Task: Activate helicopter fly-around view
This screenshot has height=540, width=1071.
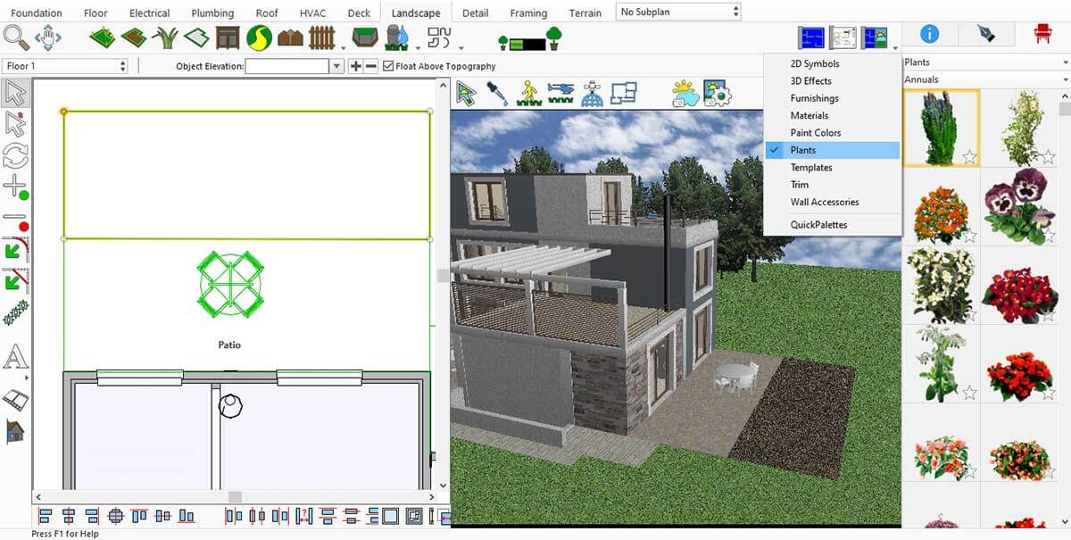Action: point(561,93)
